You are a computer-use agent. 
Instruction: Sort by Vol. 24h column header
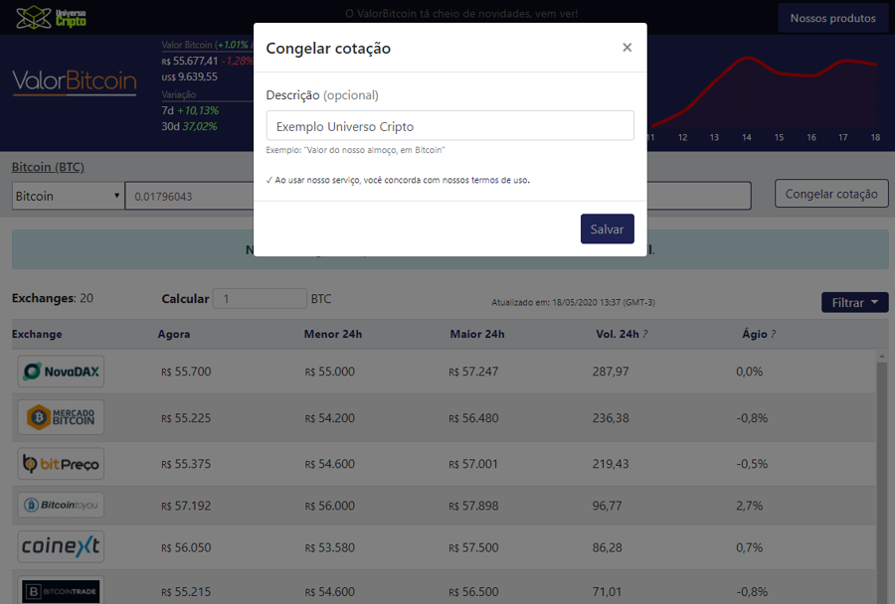pos(617,334)
